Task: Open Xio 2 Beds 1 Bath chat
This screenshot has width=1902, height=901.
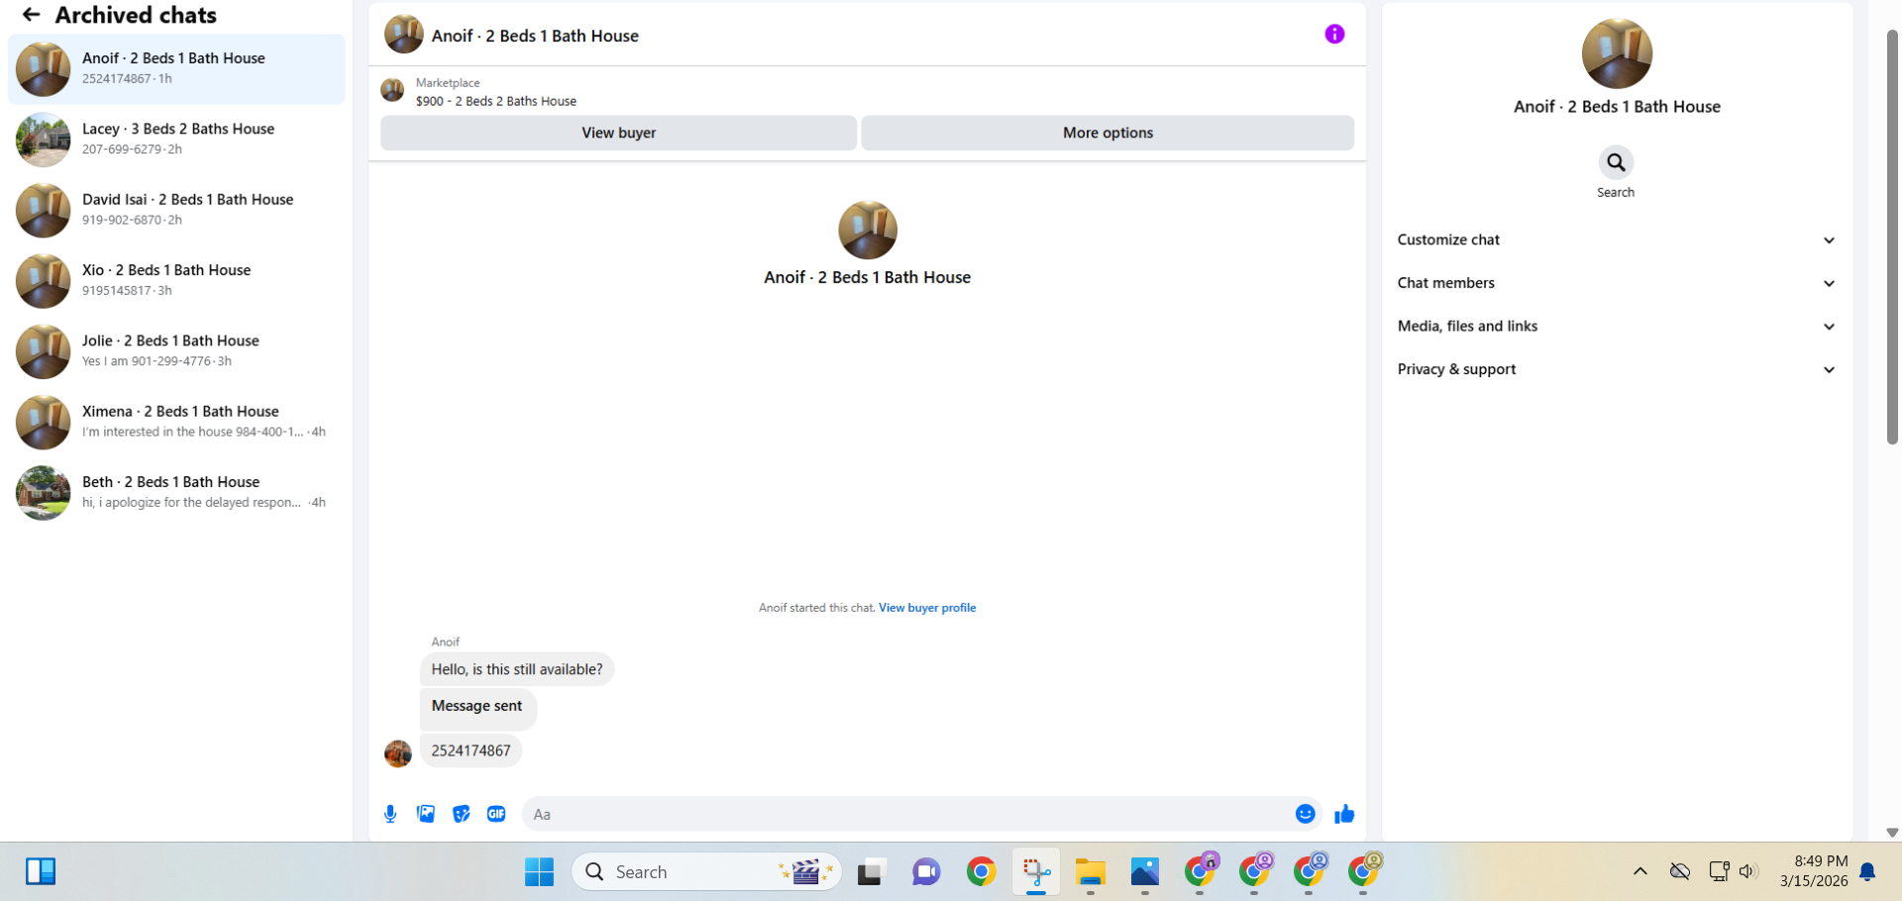Action: [176, 280]
